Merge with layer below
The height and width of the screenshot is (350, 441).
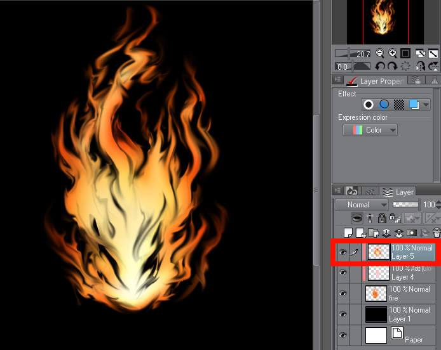[x=399, y=233]
